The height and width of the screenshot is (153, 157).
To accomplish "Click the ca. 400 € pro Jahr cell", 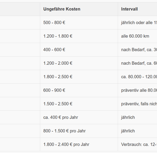I will 79,117.
